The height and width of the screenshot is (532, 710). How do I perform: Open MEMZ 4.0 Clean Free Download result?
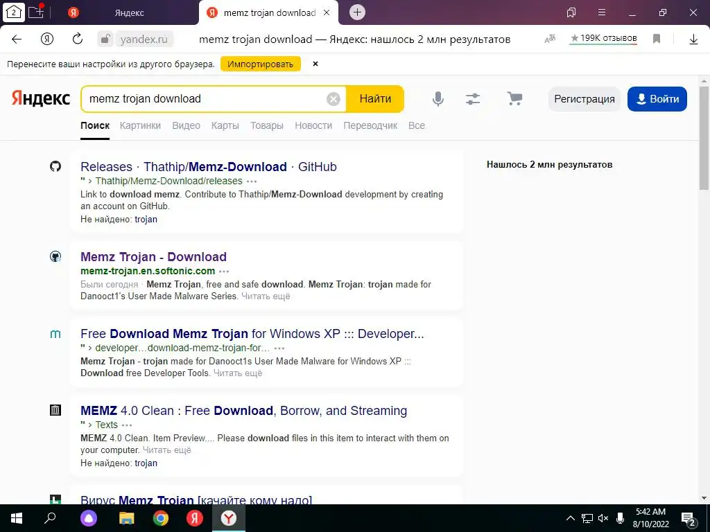pos(243,410)
